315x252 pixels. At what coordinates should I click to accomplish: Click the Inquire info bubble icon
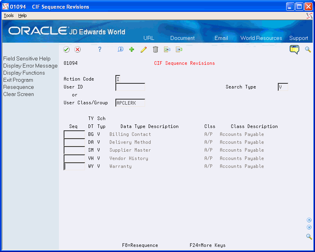[120, 49]
